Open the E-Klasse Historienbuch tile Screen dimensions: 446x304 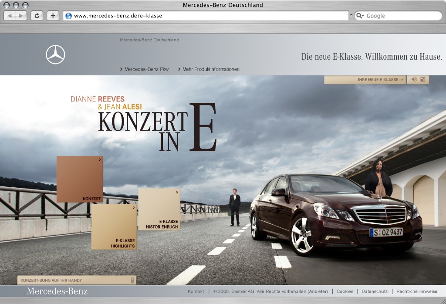pos(159,209)
